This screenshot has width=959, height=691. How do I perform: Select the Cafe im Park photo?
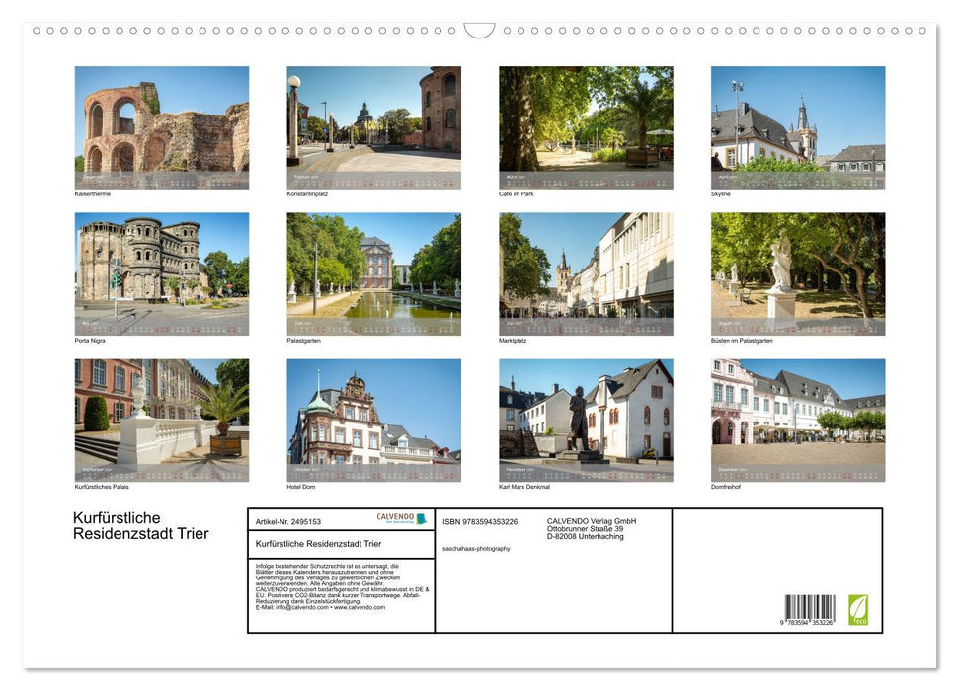(x=586, y=127)
